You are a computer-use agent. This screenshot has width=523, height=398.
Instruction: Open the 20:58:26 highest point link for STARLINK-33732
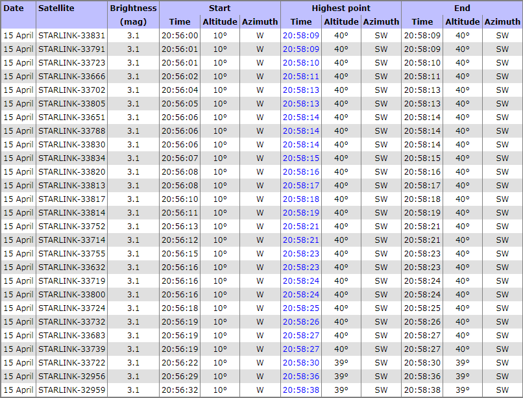[x=301, y=322]
